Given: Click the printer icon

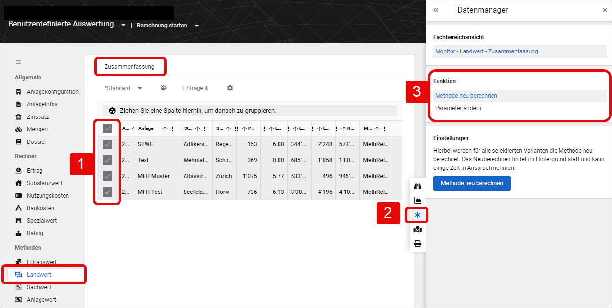Looking at the screenshot, I should pos(418,244).
